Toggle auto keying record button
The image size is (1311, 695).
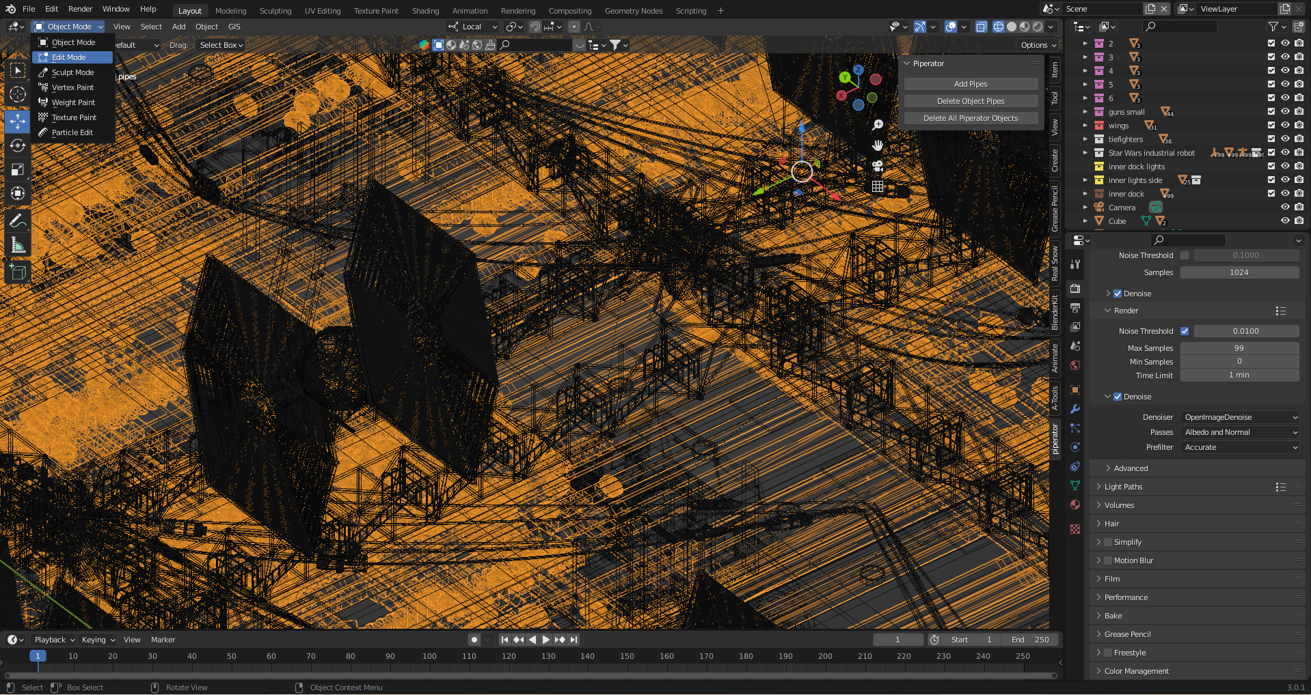474,640
